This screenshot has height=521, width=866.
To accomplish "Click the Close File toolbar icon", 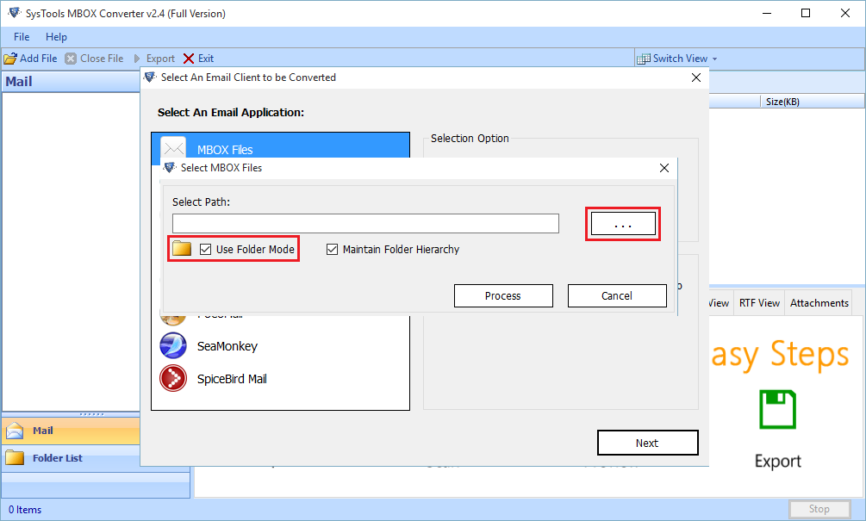I will [x=71, y=59].
